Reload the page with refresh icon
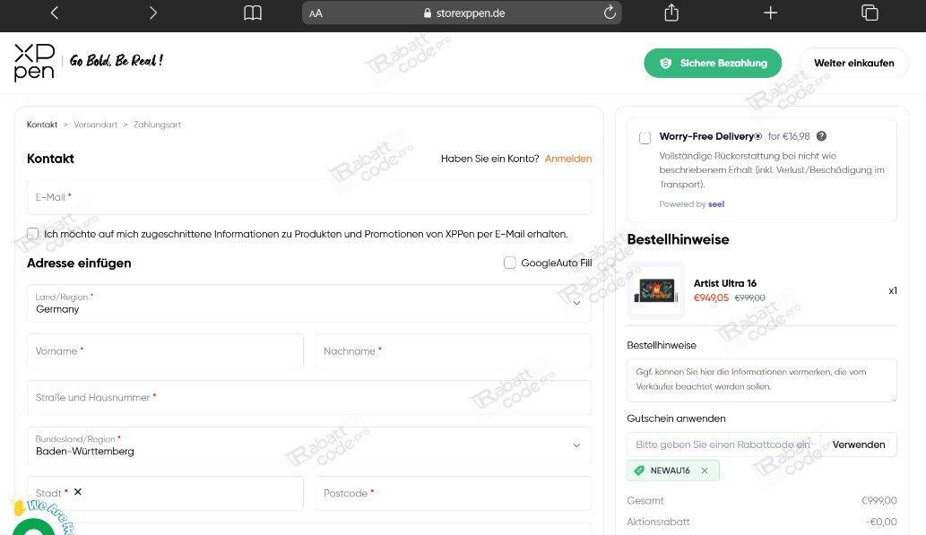This screenshot has height=535, width=926. point(610,13)
